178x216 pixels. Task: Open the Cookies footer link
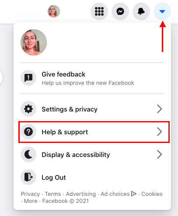[152, 194]
